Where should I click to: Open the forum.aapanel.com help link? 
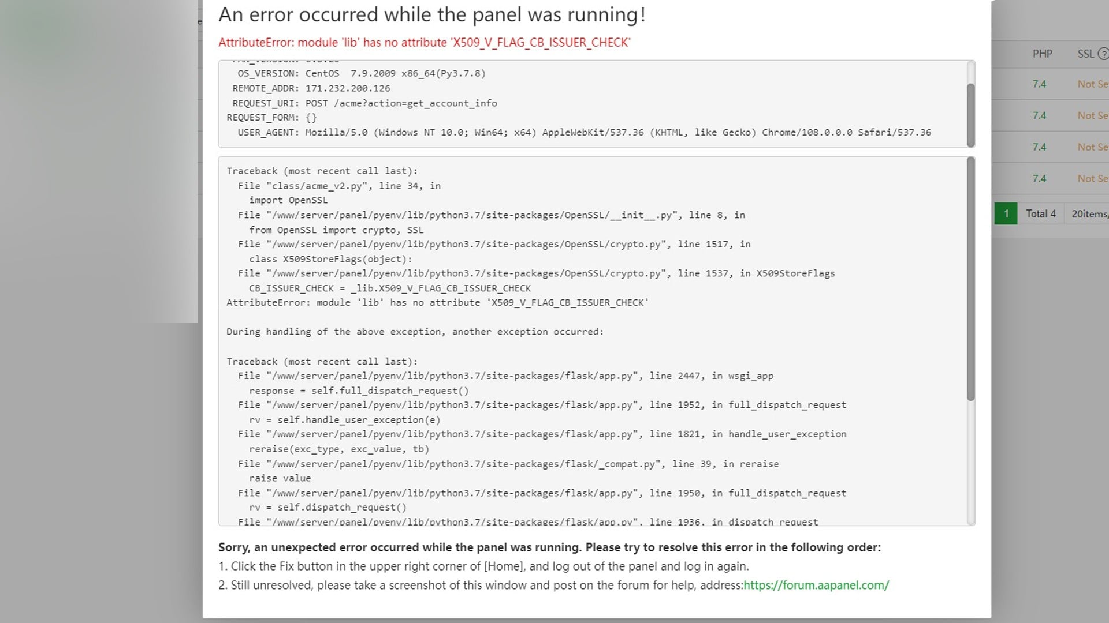(x=816, y=585)
